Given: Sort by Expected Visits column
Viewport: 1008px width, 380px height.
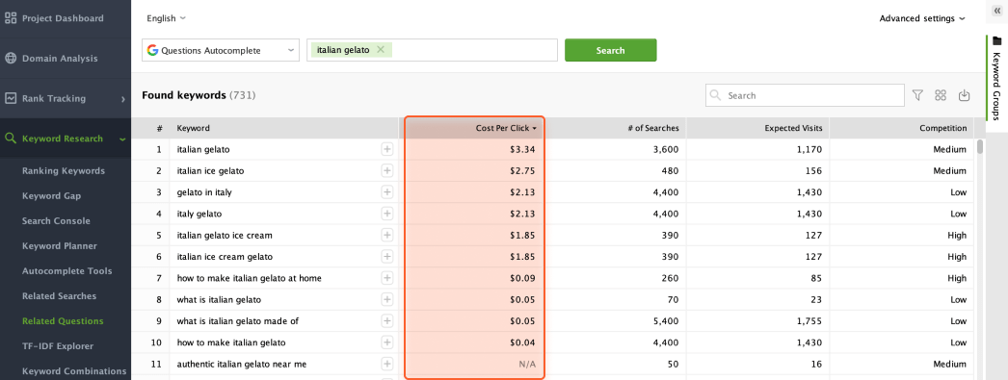Looking at the screenshot, I should pos(793,128).
